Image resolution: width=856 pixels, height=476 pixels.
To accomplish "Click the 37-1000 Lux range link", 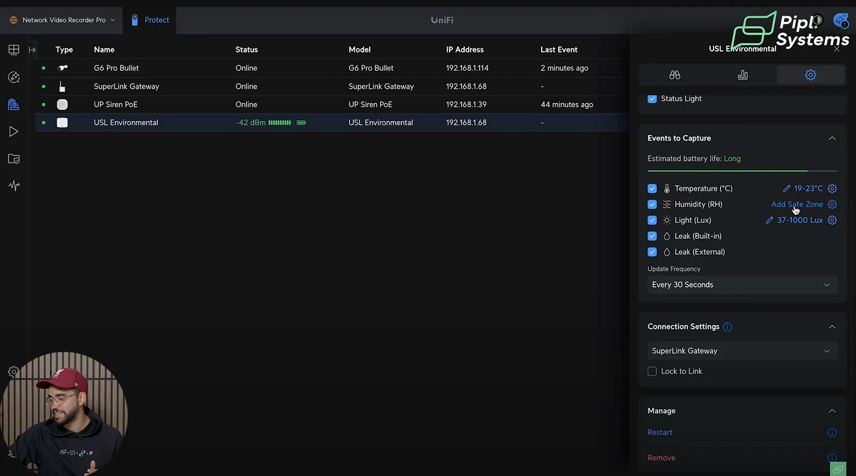I will coord(800,220).
